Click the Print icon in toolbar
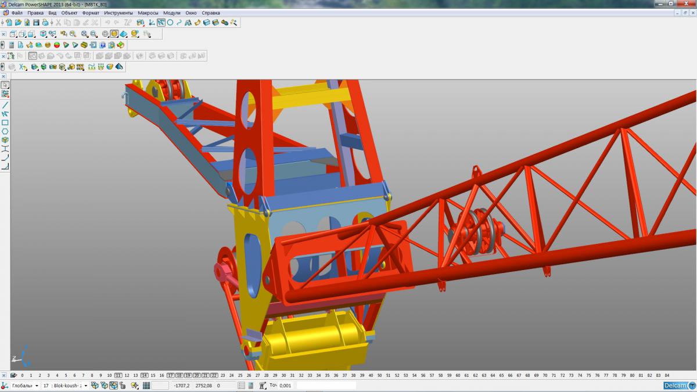This screenshot has width=697, height=392. click(45, 22)
